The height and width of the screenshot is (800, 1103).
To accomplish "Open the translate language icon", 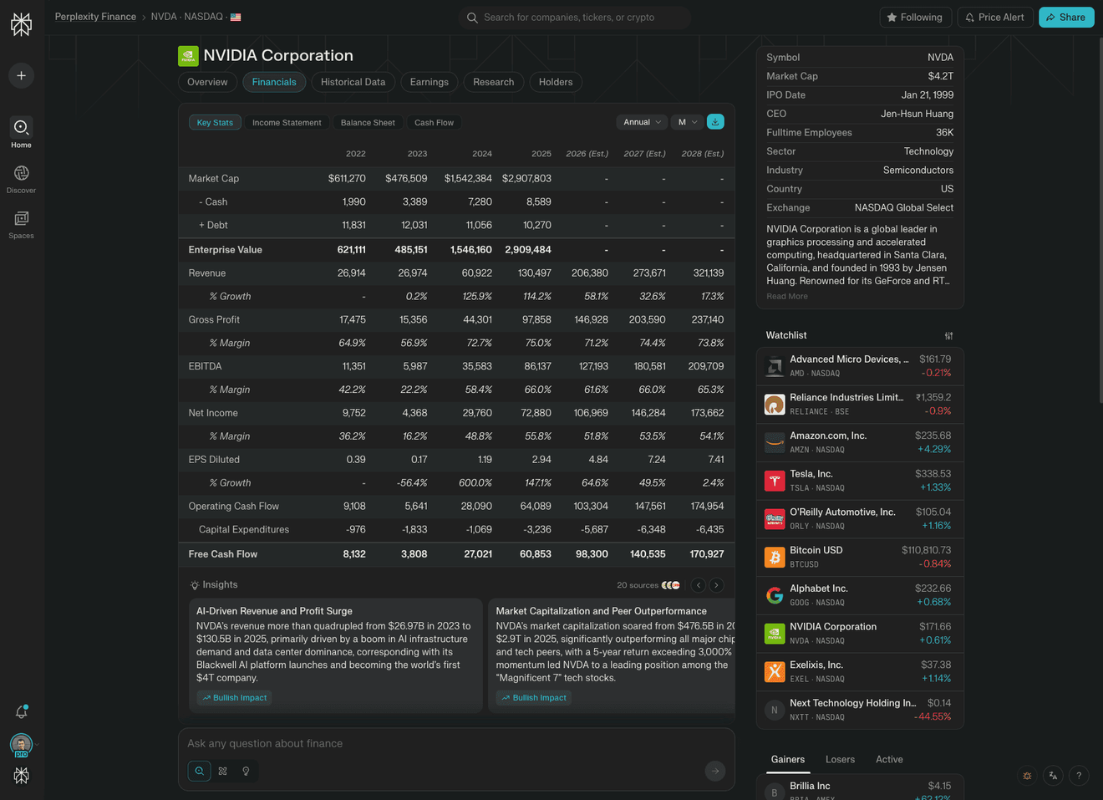I will pos(1053,776).
